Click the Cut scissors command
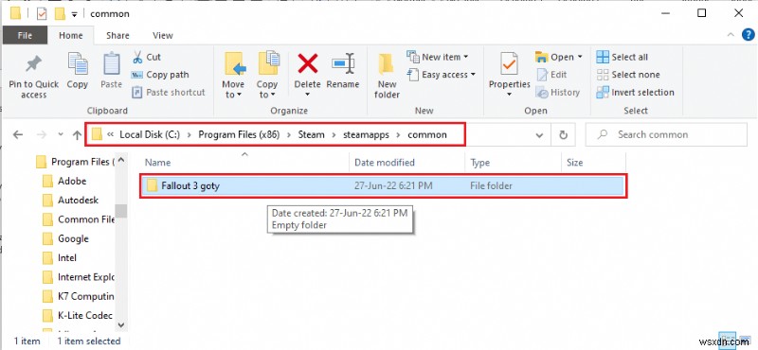Screen dimensions: 758x350 click(146, 57)
